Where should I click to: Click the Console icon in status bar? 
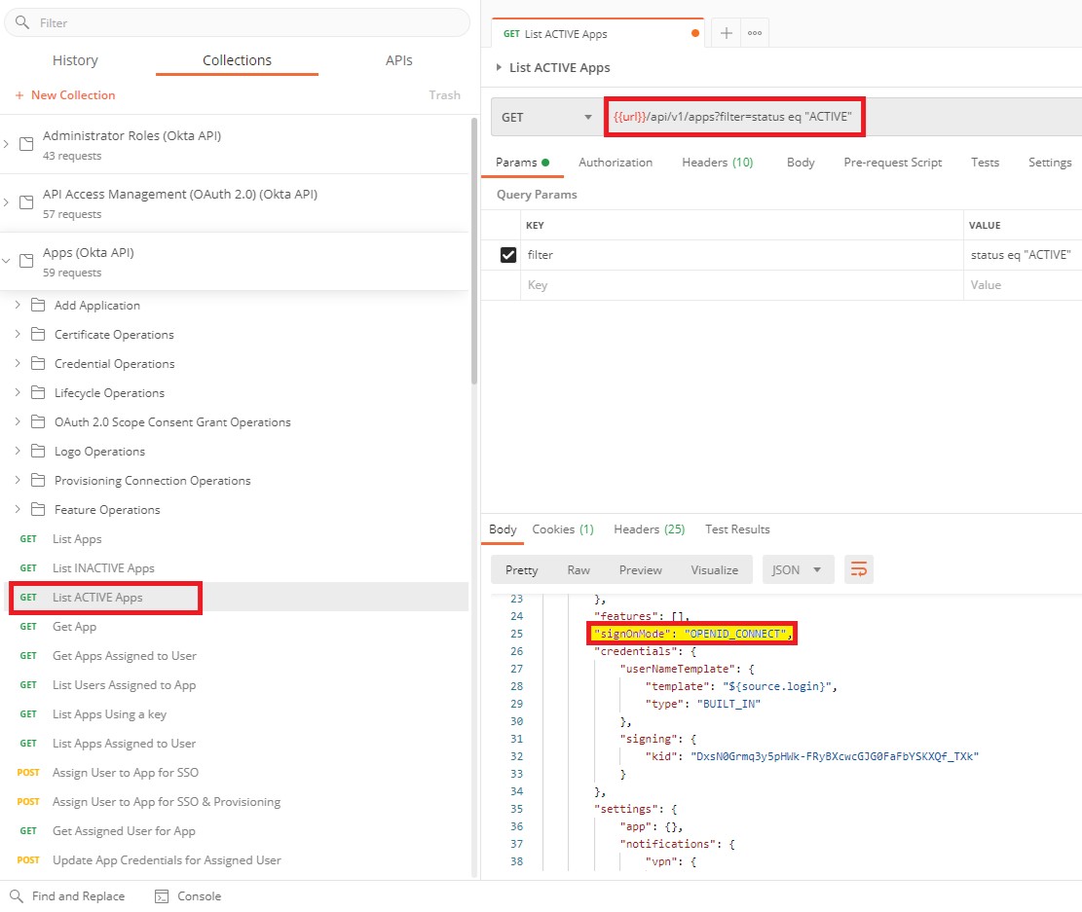[162, 896]
